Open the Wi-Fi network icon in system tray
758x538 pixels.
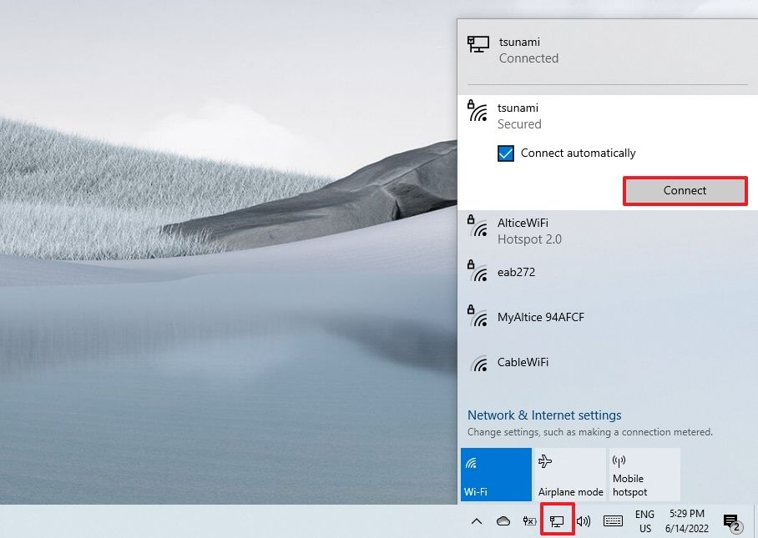(x=556, y=520)
